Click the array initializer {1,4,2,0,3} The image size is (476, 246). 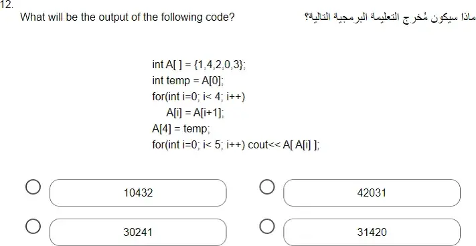coord(218,65)
